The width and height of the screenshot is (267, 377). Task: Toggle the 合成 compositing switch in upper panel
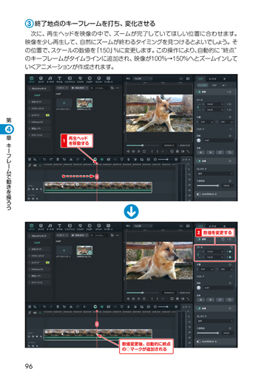click(x=199, y=161)
